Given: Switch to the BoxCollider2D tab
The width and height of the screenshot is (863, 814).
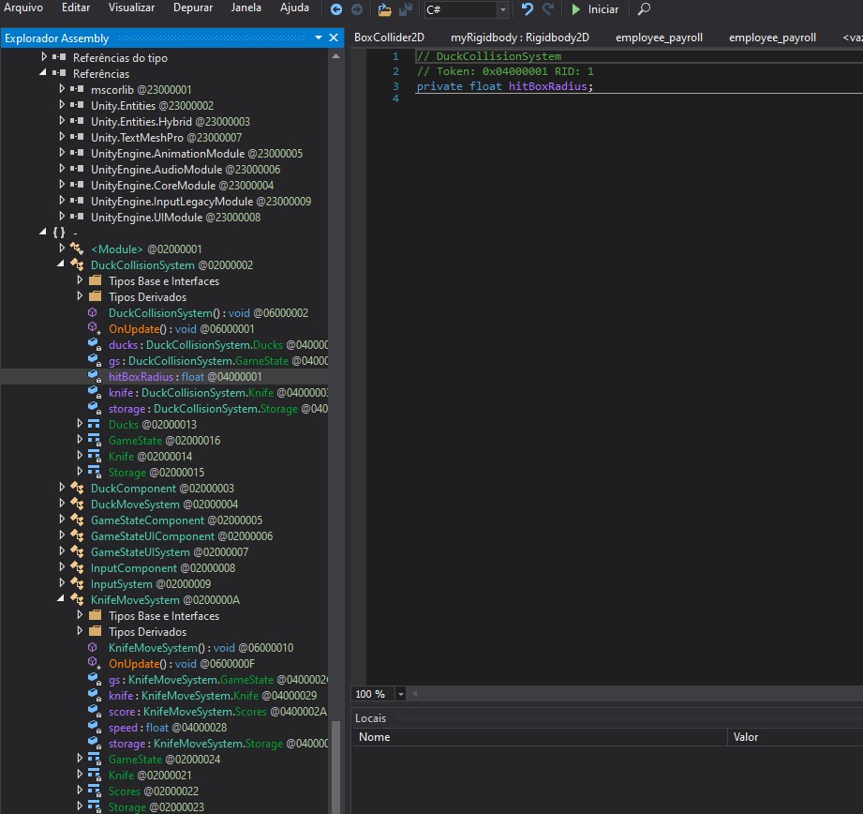Looking at the screenshot, I should pyautogui.click(x=389, y=38).
